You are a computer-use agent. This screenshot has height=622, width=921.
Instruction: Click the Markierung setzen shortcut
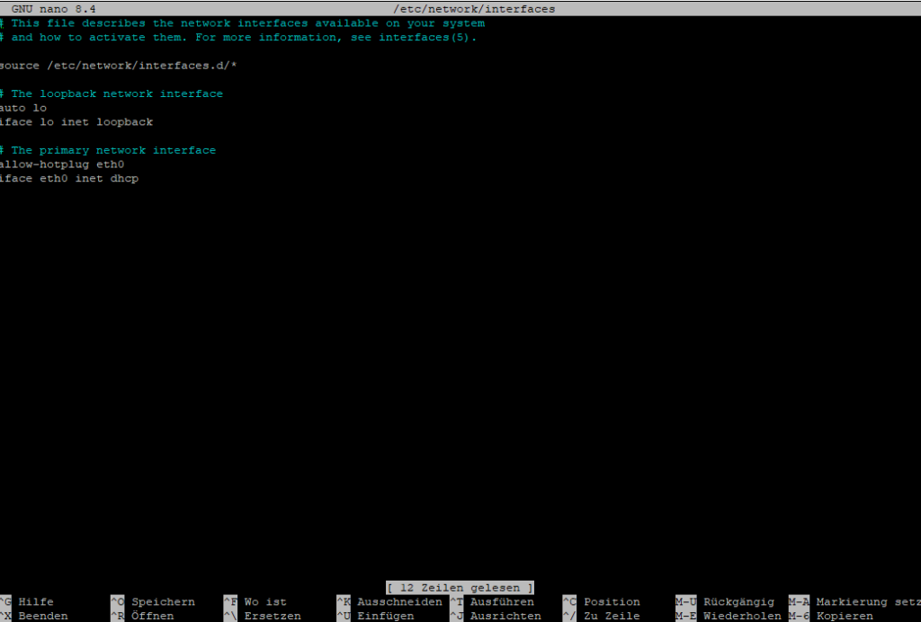[863, 602]
